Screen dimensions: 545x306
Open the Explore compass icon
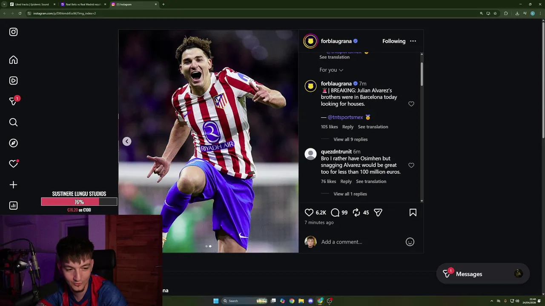click(13, 143)
